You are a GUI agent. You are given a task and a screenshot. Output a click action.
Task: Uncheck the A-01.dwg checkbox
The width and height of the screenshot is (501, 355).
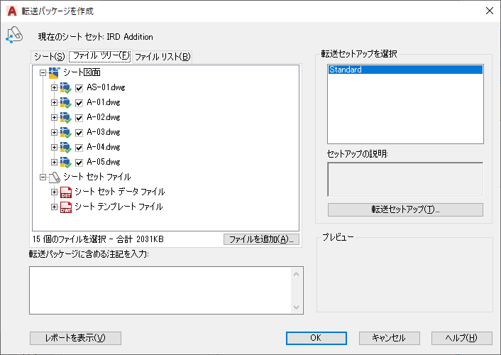pos(79,103)
